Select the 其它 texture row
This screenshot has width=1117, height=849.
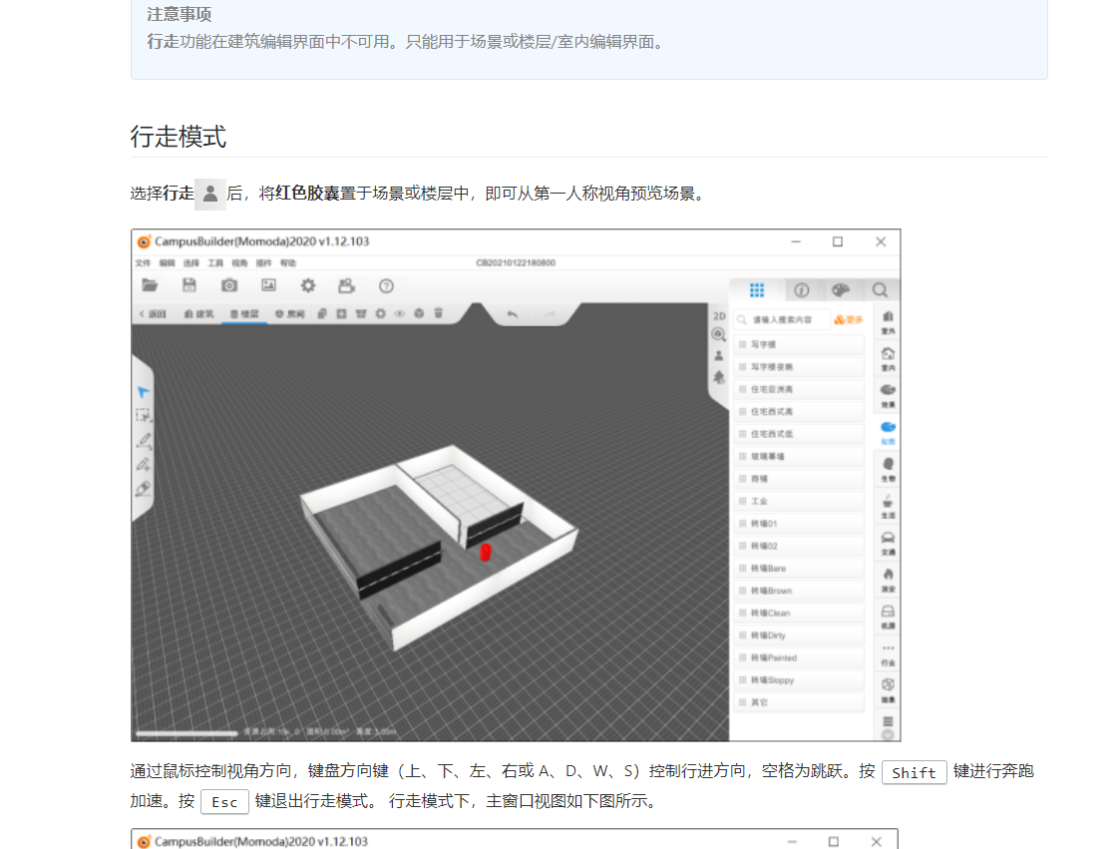coord(800,702)
